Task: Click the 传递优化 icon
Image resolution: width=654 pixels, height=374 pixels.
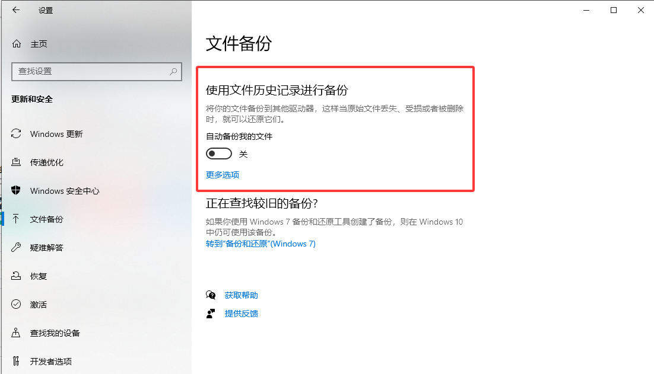Action: click(16, 162)
